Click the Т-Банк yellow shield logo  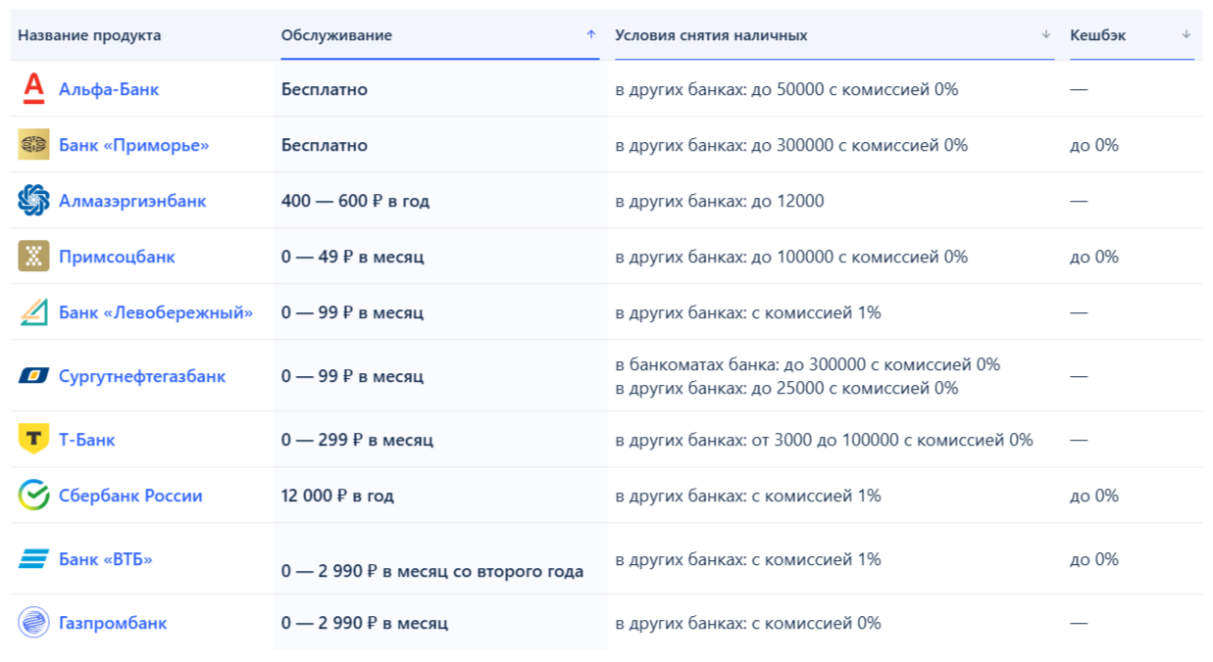[x=33, y=440]
